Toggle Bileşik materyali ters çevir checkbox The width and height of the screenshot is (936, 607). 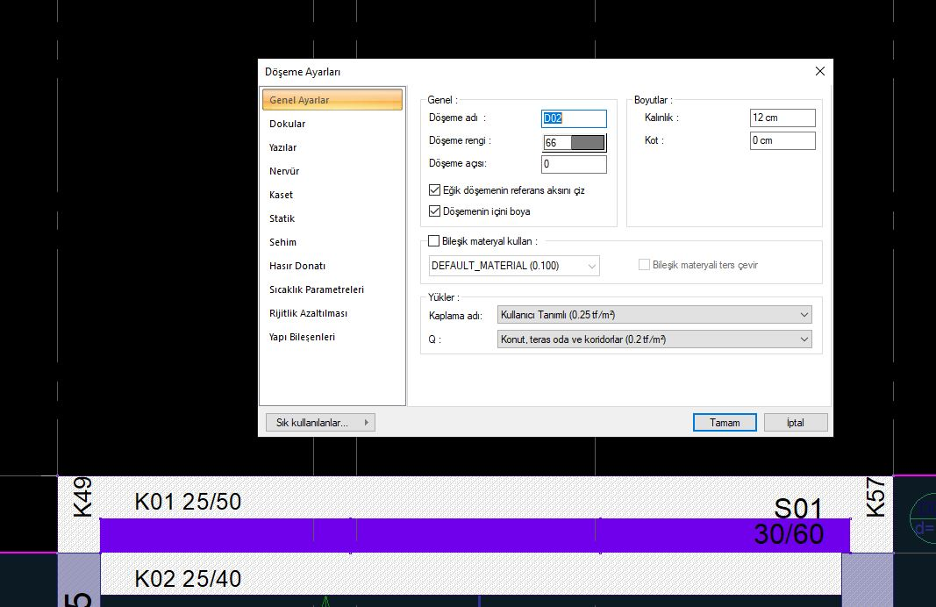pos(644,264)
